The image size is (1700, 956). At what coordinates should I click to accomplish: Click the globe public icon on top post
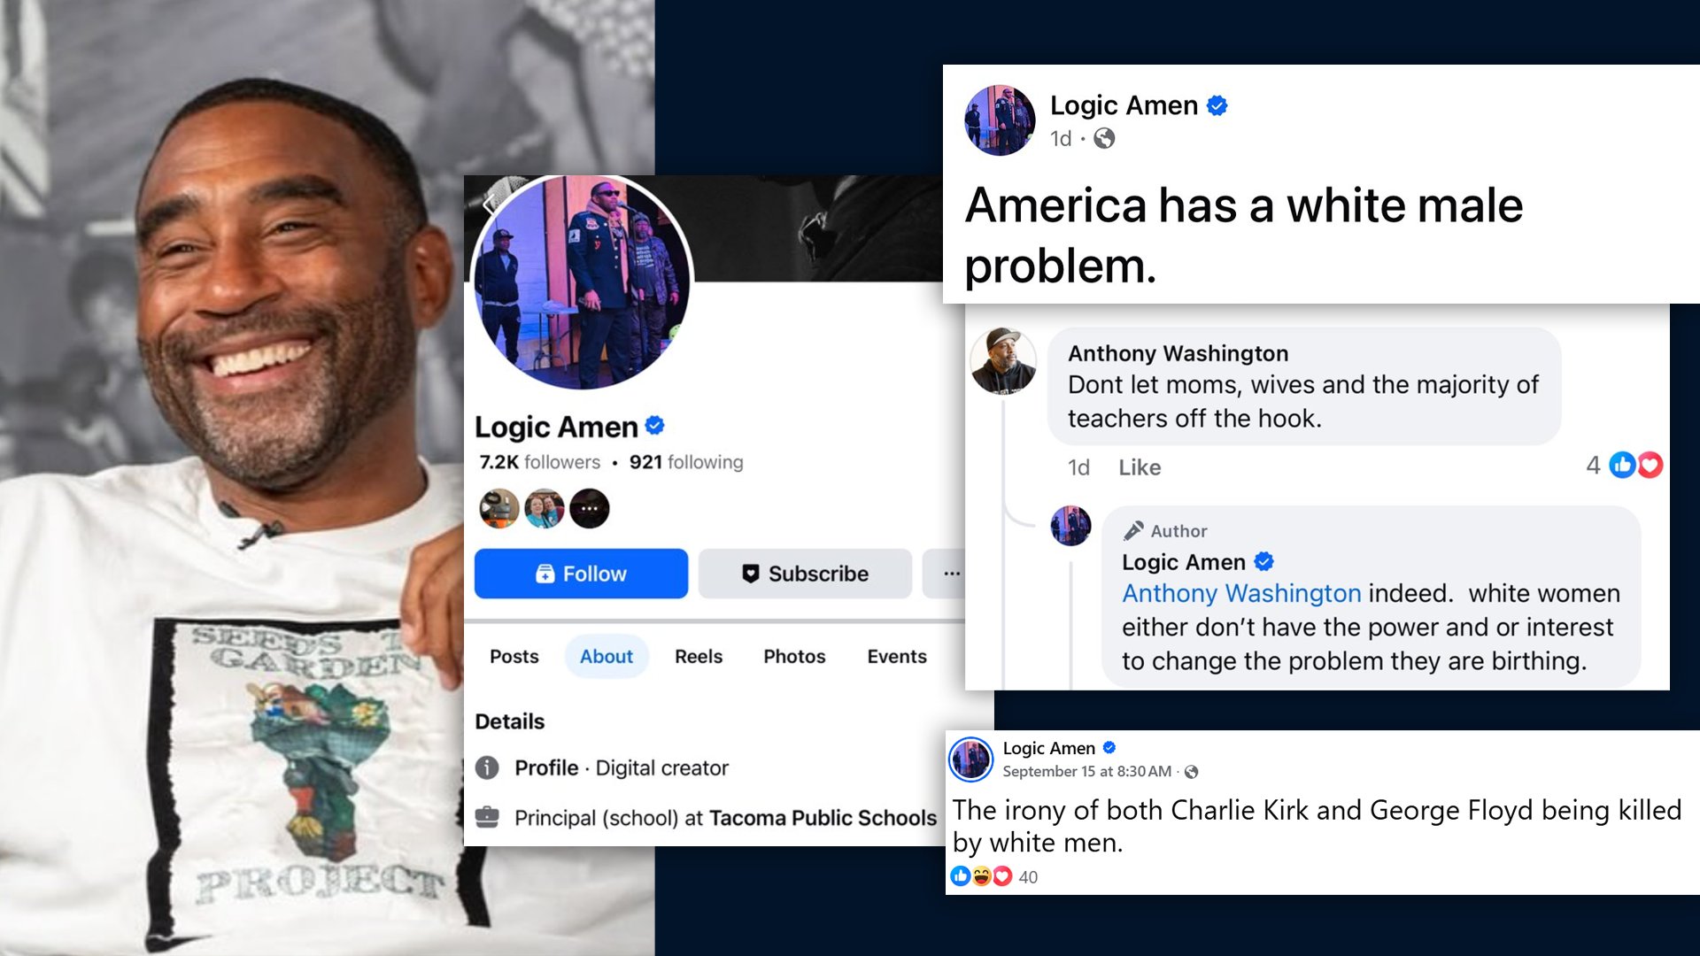coord(1104,138)
